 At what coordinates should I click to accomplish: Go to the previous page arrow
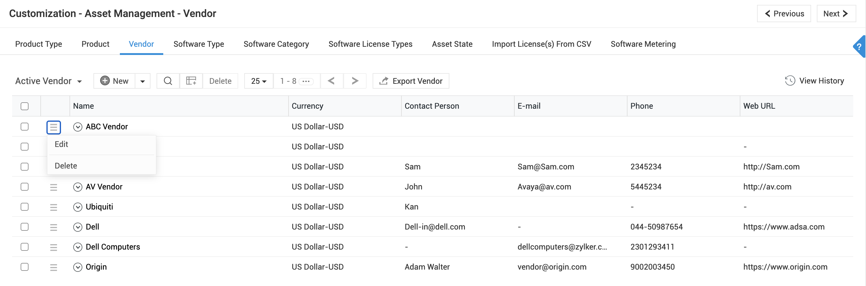pyautogui.click(x=331, y=81)
